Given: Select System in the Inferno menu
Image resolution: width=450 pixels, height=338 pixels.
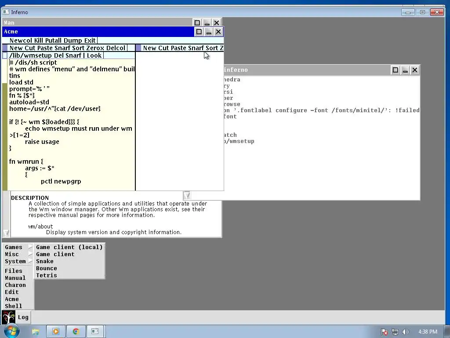Looking at the screenshot, I should click(15, 261).
